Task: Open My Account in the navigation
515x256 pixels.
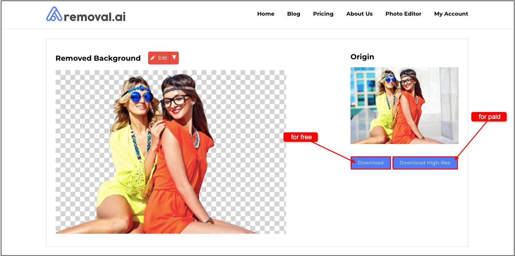Action: pyautogui.click(x=451, y=14)
